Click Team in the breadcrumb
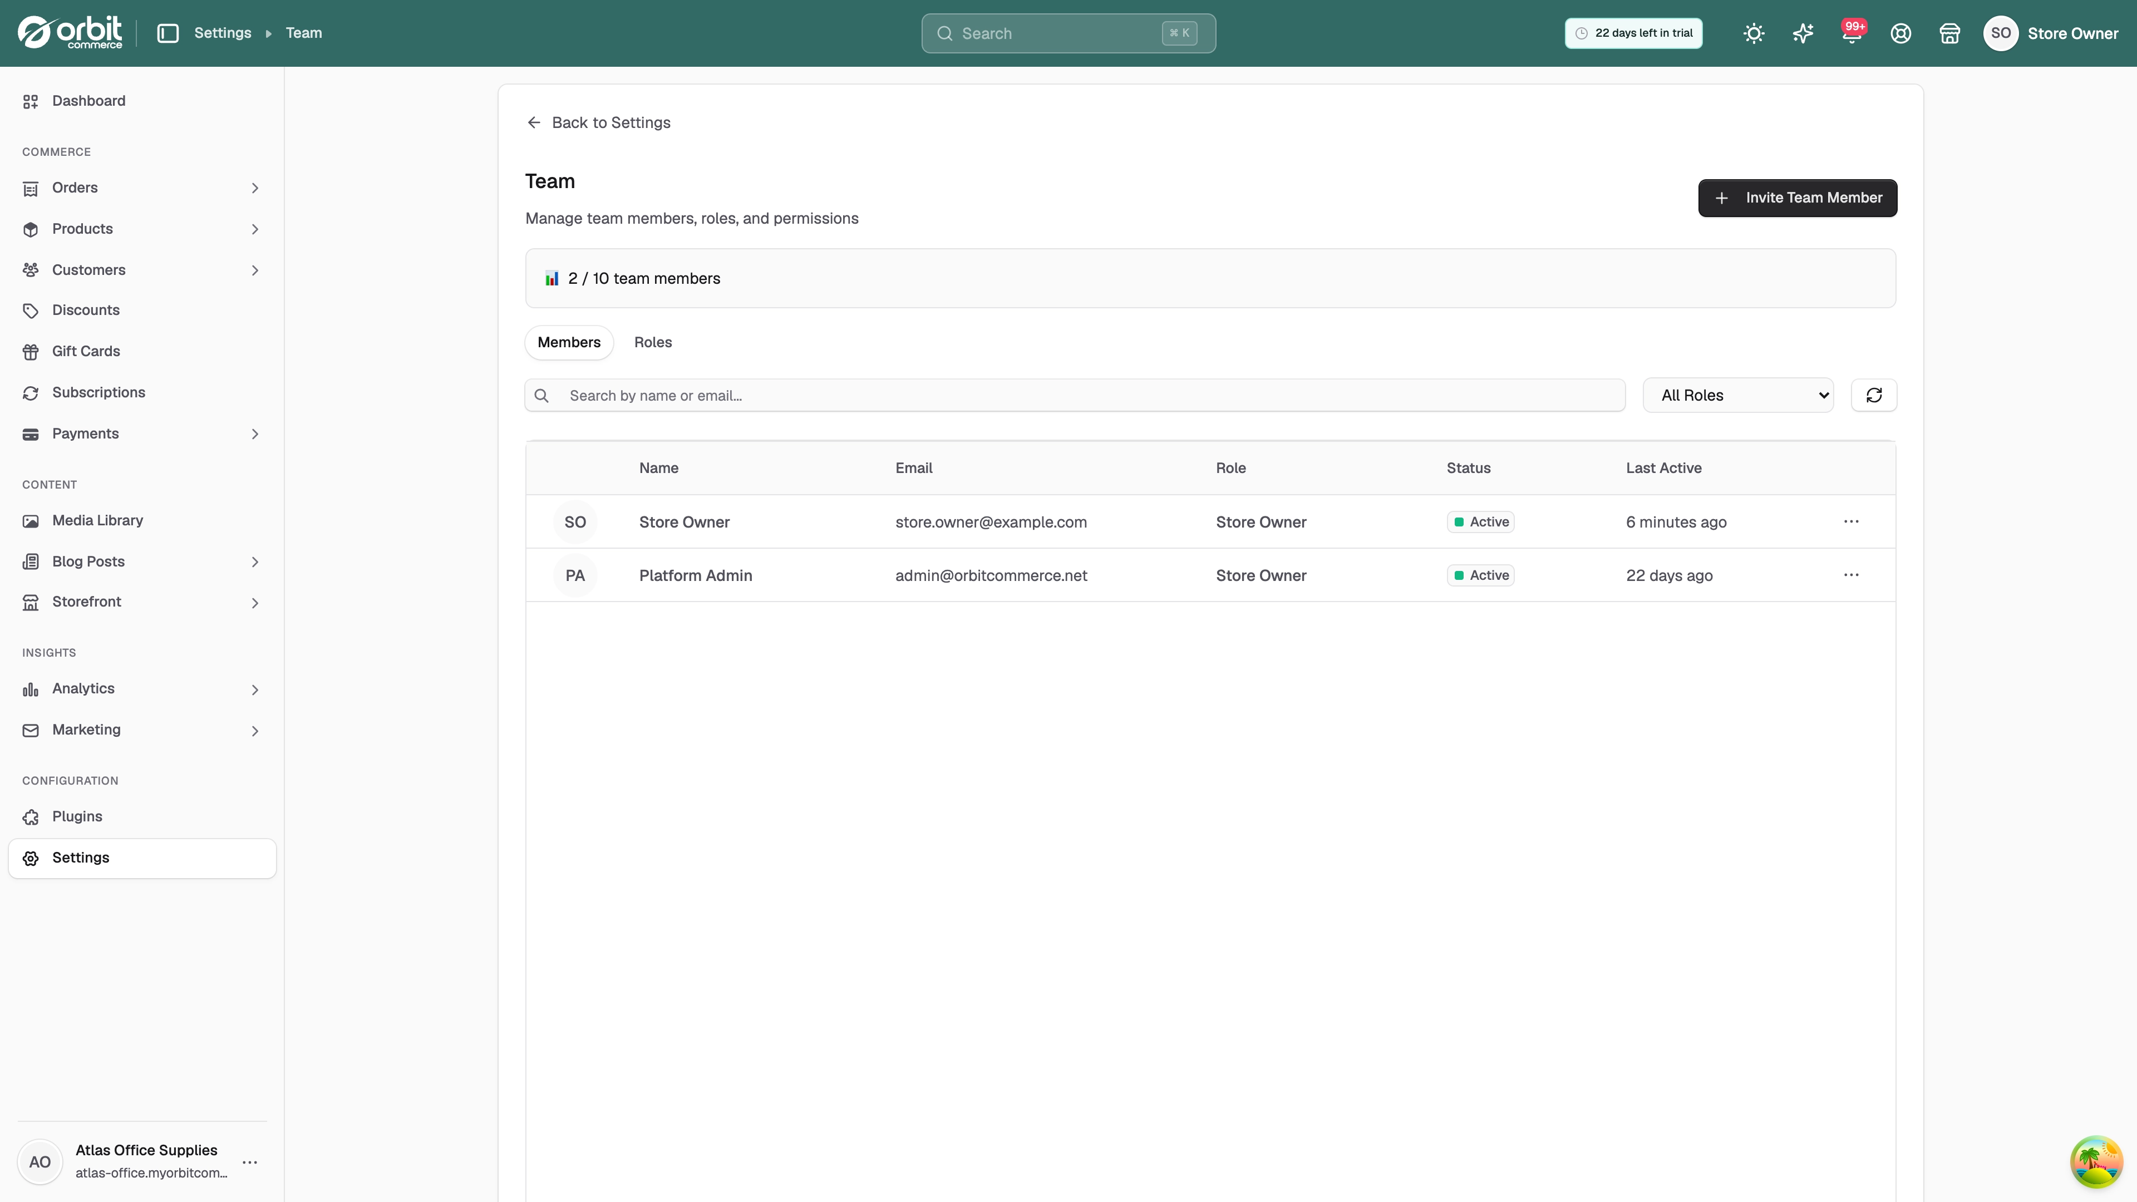Screen dimensions: 2137x1202 [x=304, y=33]
